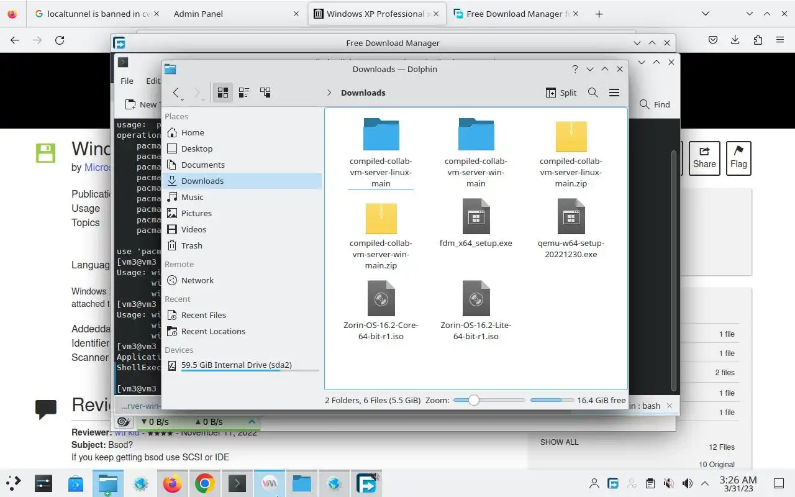Open Dolphin hamburger menu
Image resolution: width=795 pixels, height=497 pixels.
click(x=614, y=93)
